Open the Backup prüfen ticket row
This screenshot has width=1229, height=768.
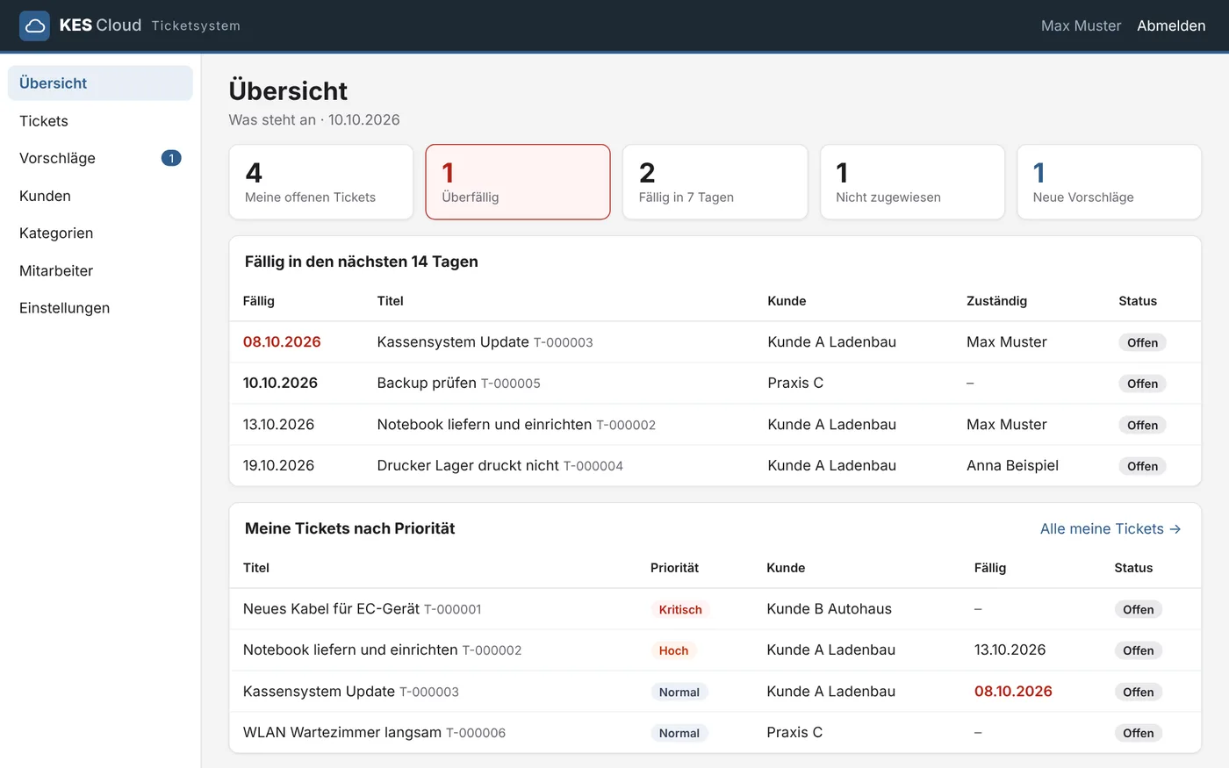click(x=715, y=384)
